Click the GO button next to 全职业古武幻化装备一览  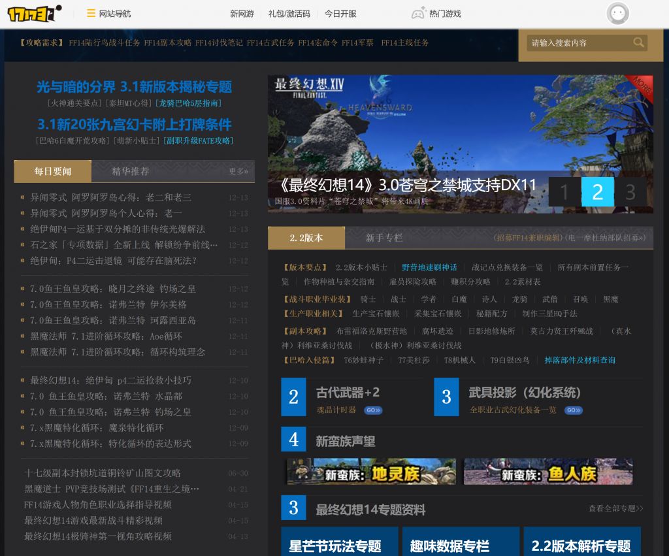point(574,410)
